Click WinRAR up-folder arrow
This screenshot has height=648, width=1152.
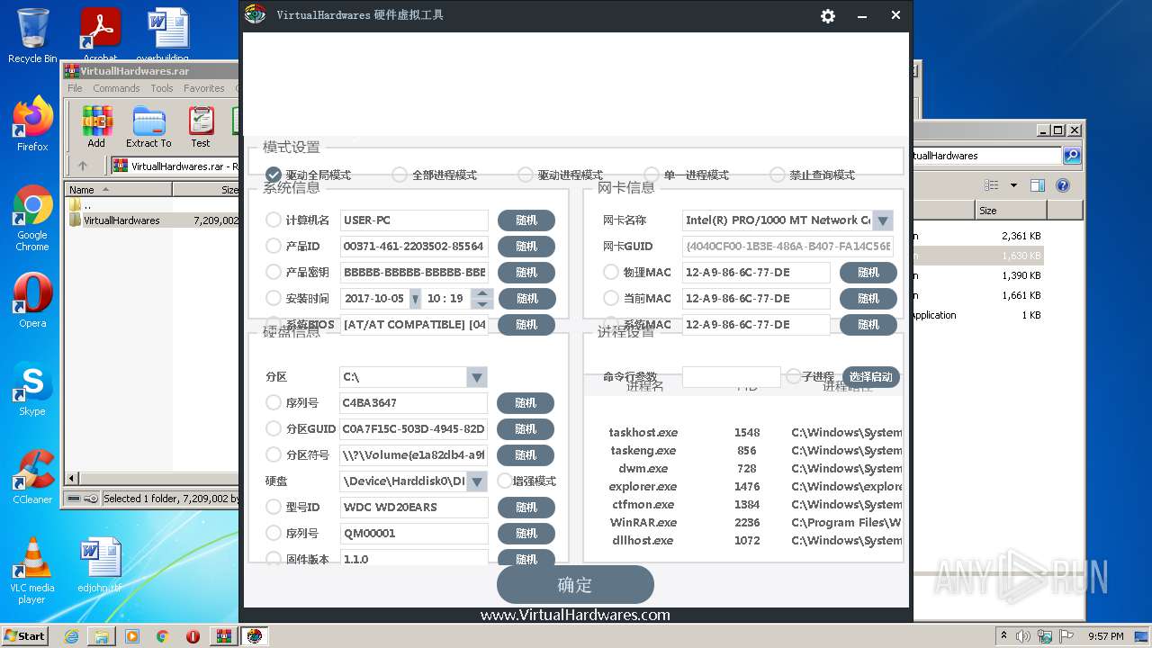83,166
